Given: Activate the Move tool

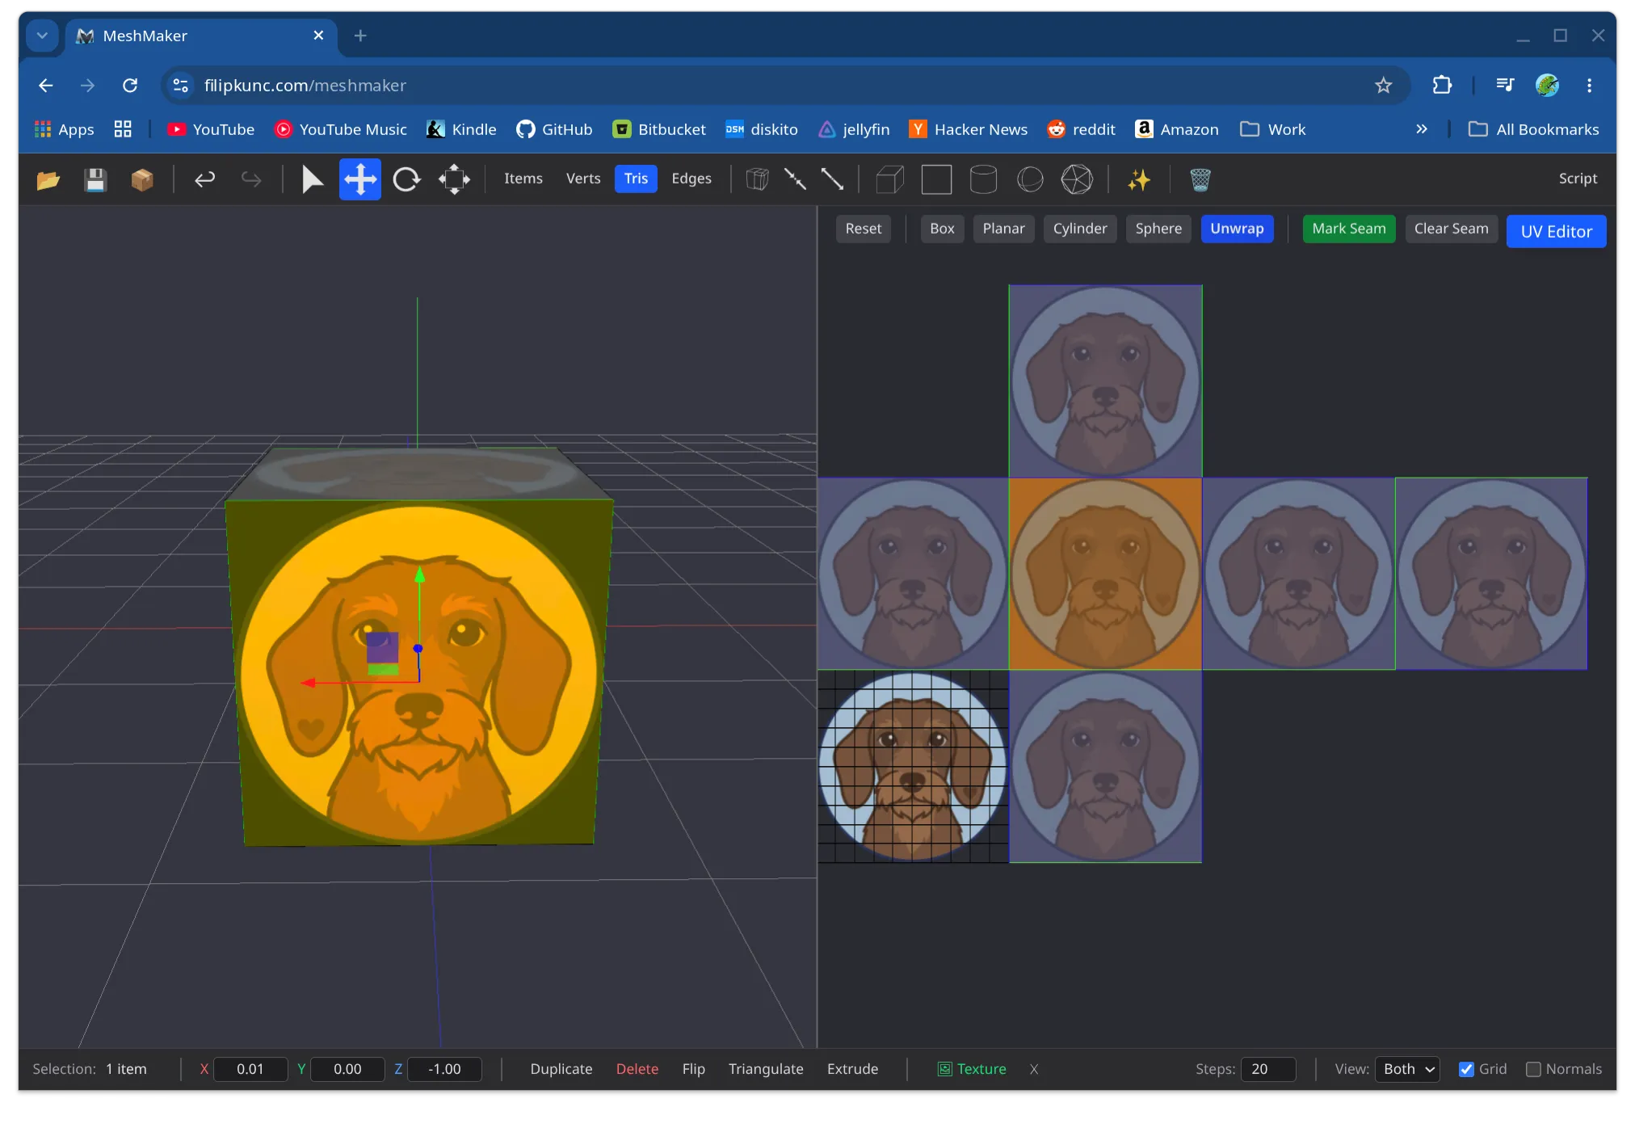Looking at the screenshot, I should coord(360,179).
